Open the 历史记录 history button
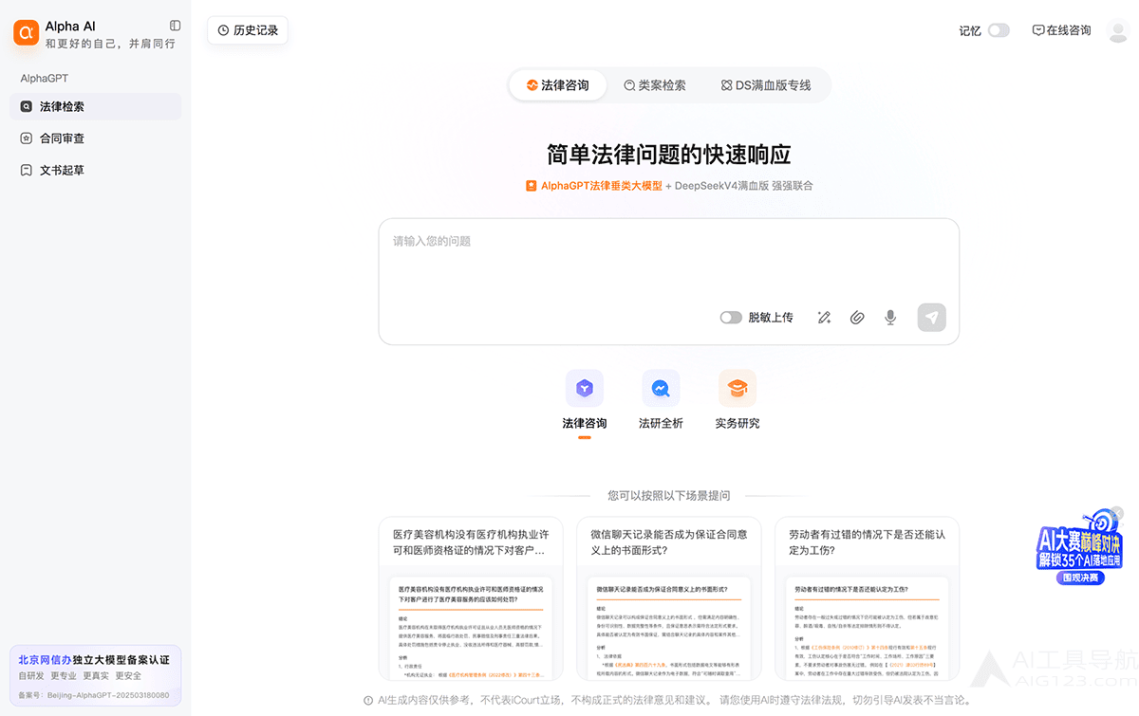 click(x=248, y=30)
